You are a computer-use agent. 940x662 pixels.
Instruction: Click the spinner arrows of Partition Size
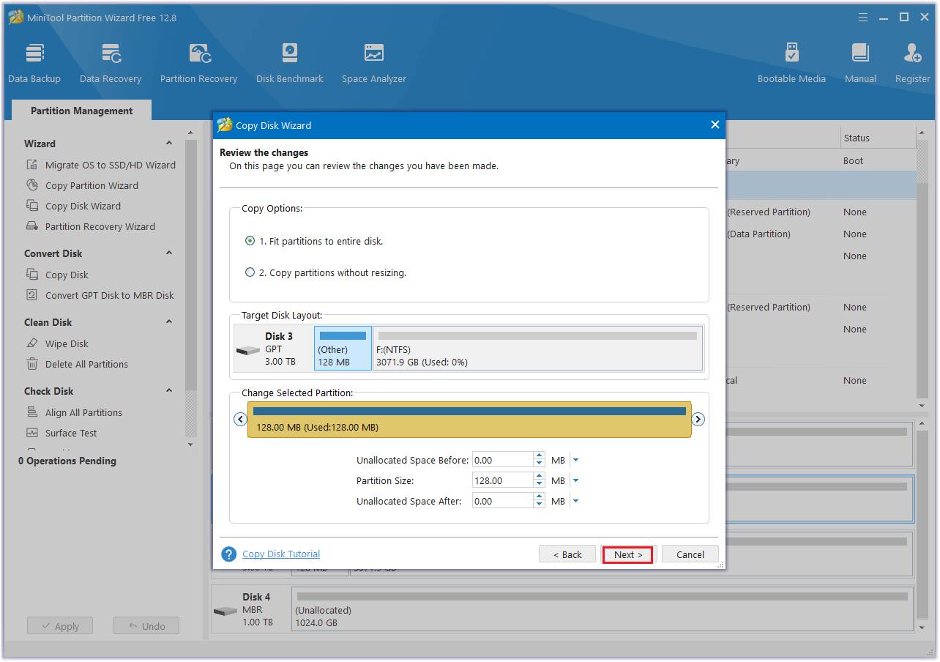click(540, 480)
